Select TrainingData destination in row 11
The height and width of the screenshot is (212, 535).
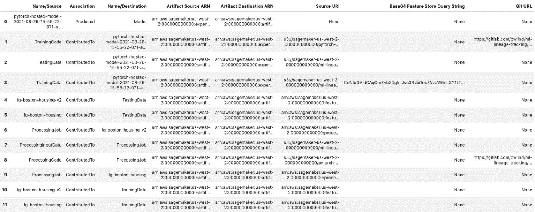pyautogui.click(x=134, y=205)
